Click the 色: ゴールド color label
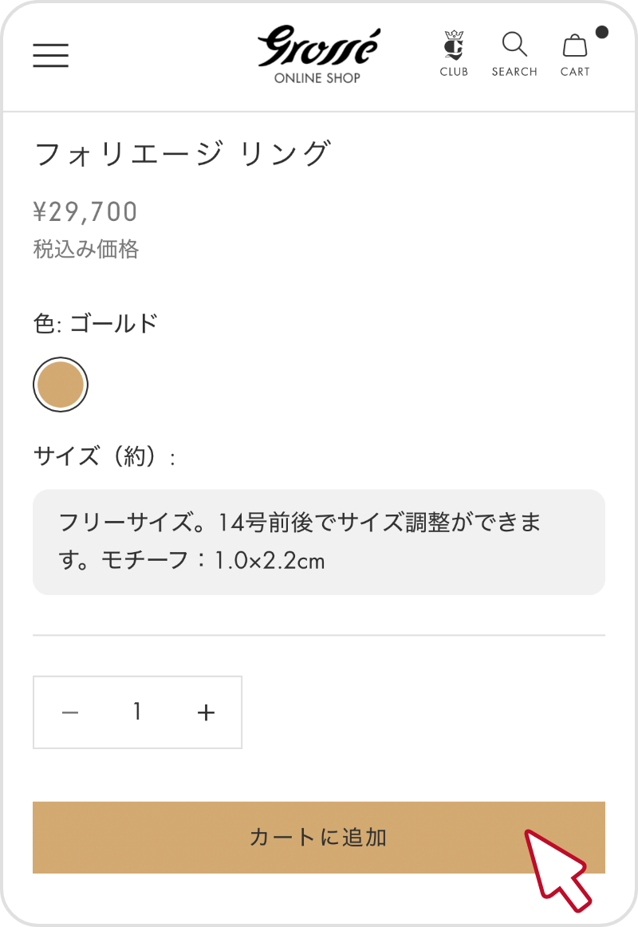Image resolution: width=638 pixels, height=927 pixels. pos(96,324)
